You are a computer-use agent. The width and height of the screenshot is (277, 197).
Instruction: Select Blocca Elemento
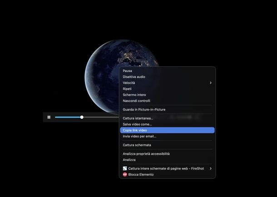tap(167, 175)
